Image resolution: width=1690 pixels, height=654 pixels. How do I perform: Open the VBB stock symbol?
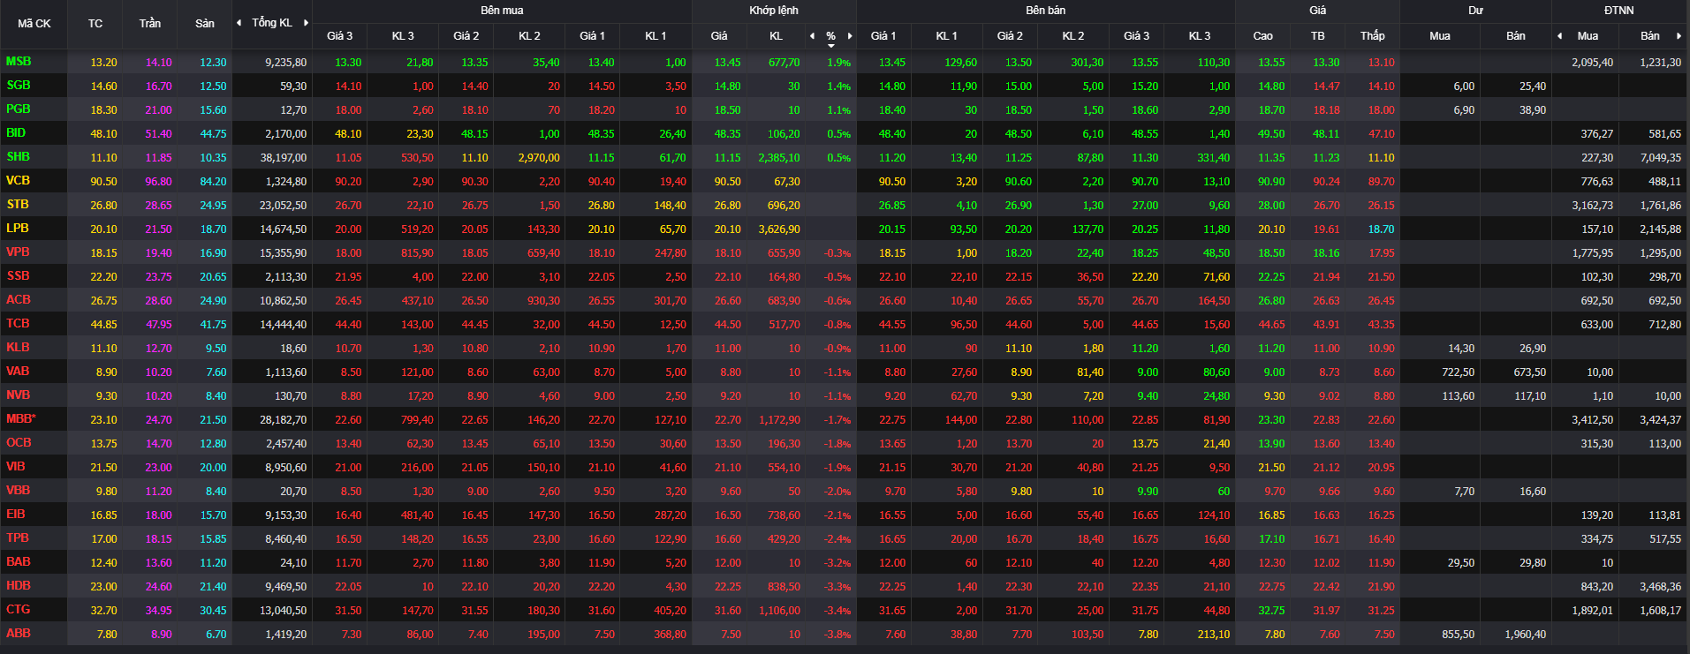click(18, 491)
